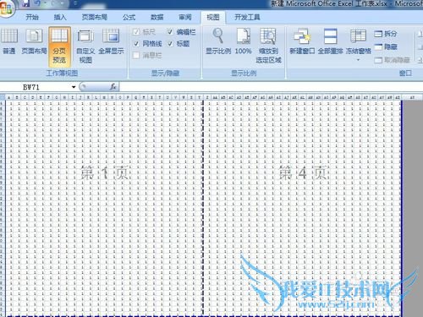Click the 窗口 group label
This screenshot has width=423, height=317.
(x=405, y=74)
